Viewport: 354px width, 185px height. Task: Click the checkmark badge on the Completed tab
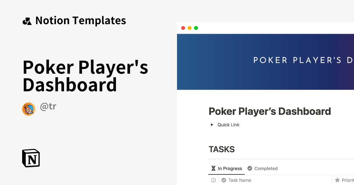(250, 168)
